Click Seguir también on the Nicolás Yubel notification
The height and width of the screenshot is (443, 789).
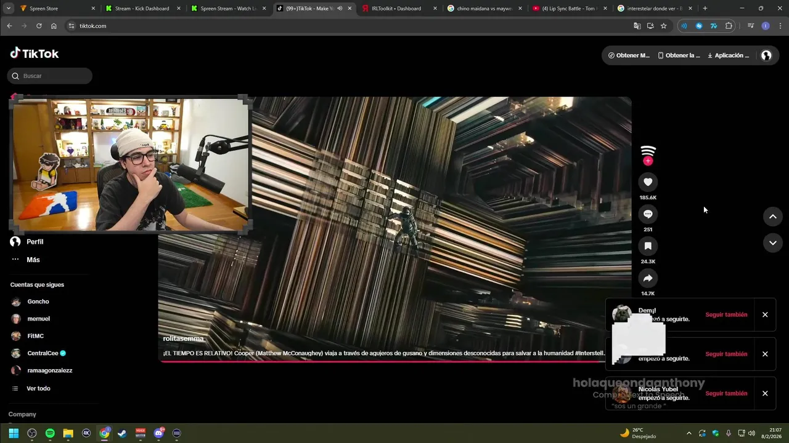point(726,393)
